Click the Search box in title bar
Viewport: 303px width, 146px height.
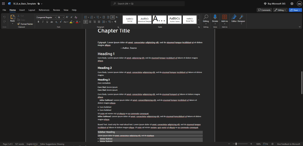147,4
